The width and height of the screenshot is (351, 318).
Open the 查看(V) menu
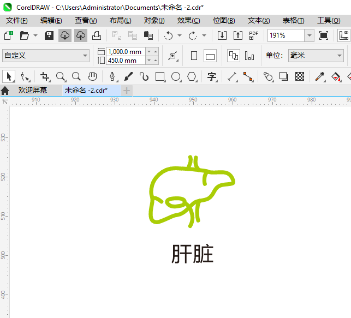click(86, 21)
